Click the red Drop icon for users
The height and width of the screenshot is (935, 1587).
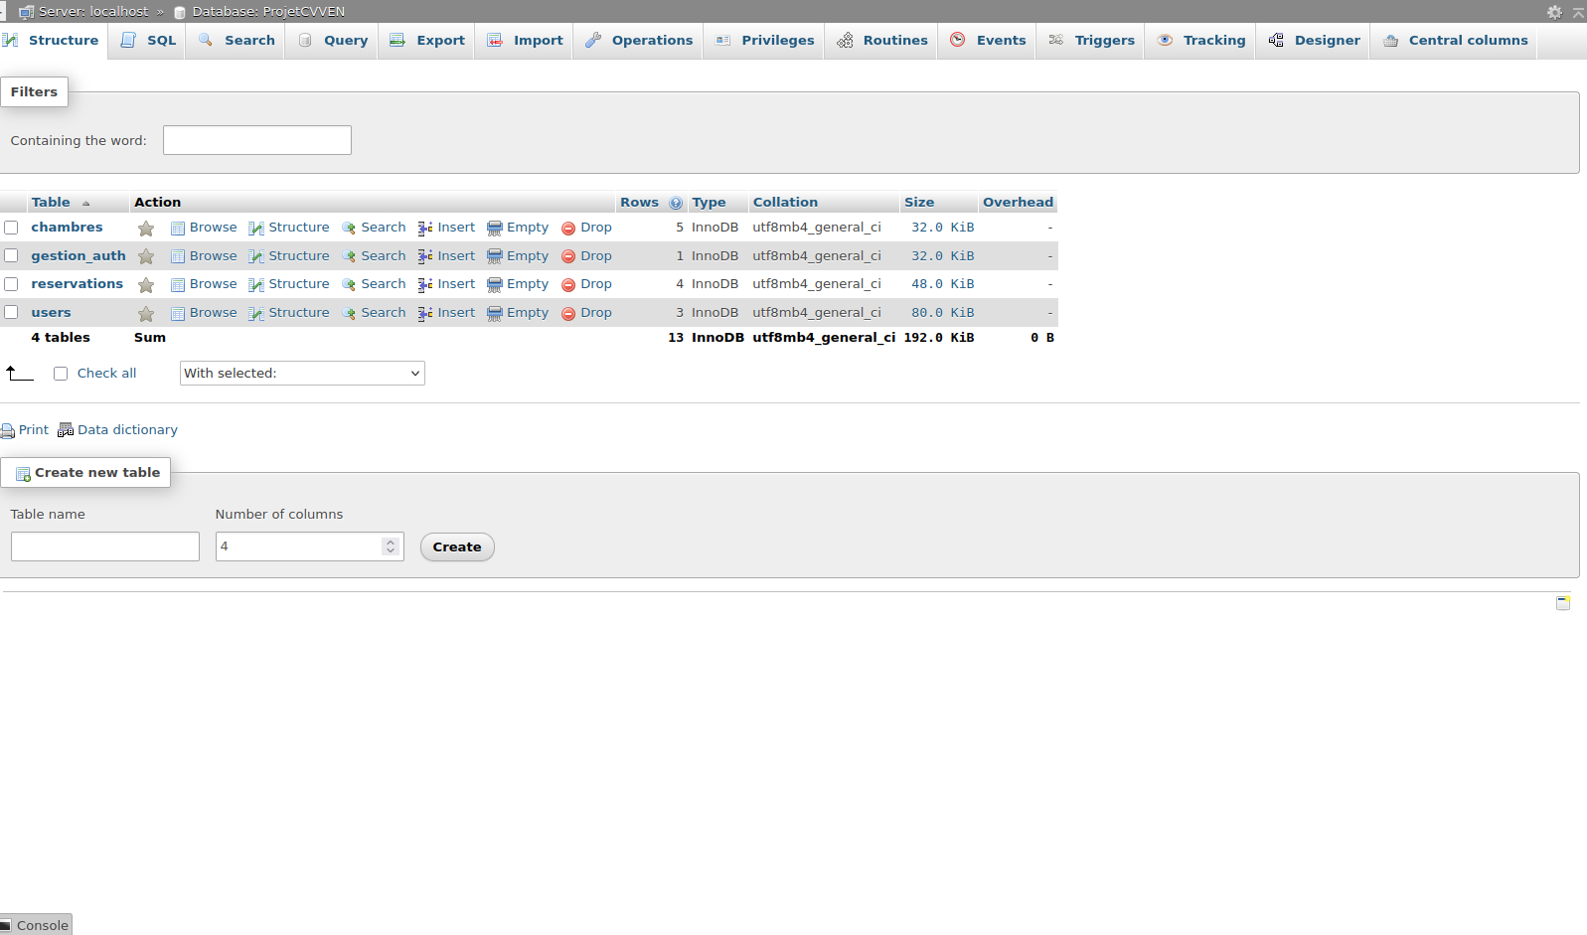point(568,314)
